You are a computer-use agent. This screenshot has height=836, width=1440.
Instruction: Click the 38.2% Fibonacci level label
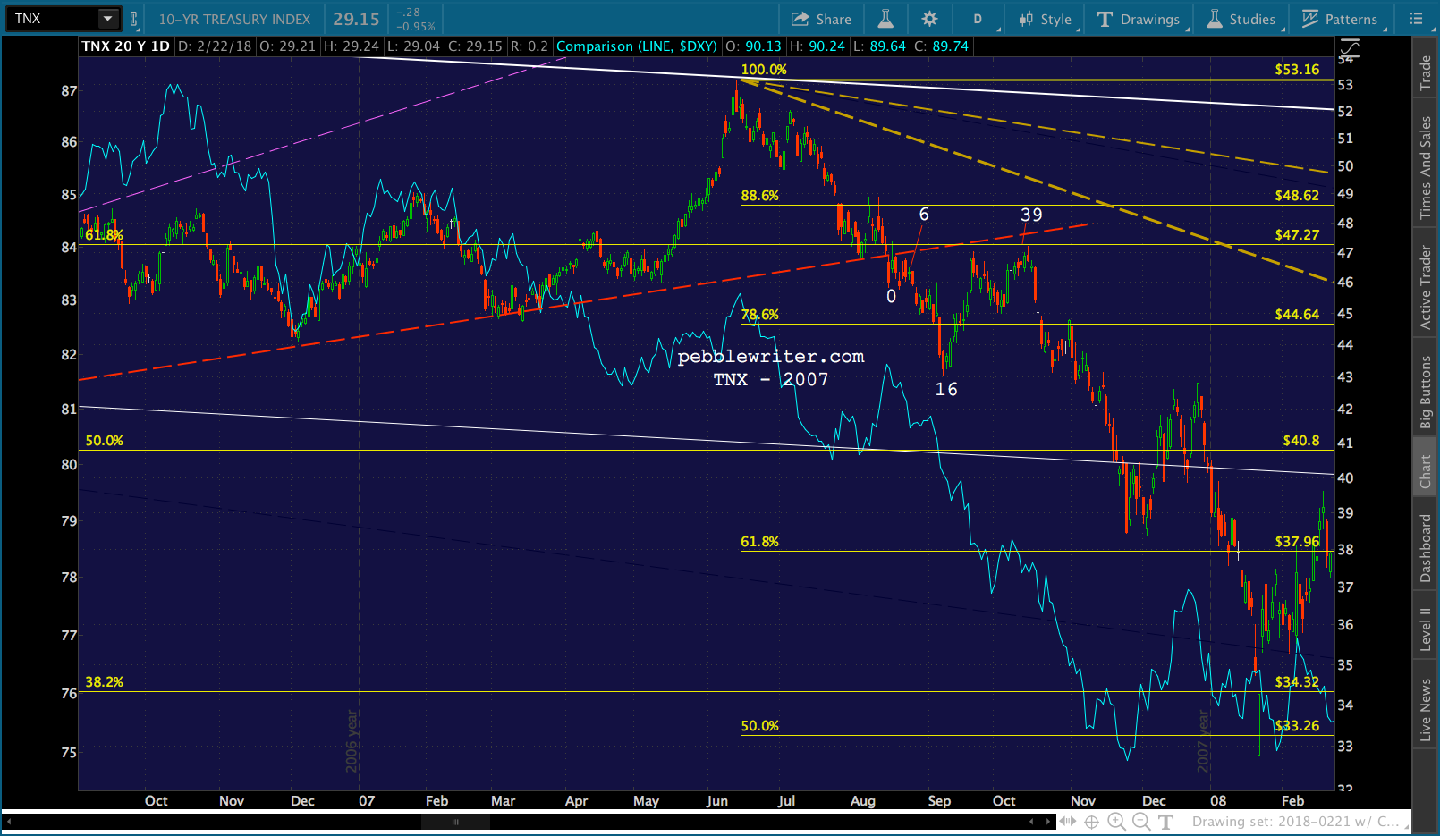click(104, 682)
